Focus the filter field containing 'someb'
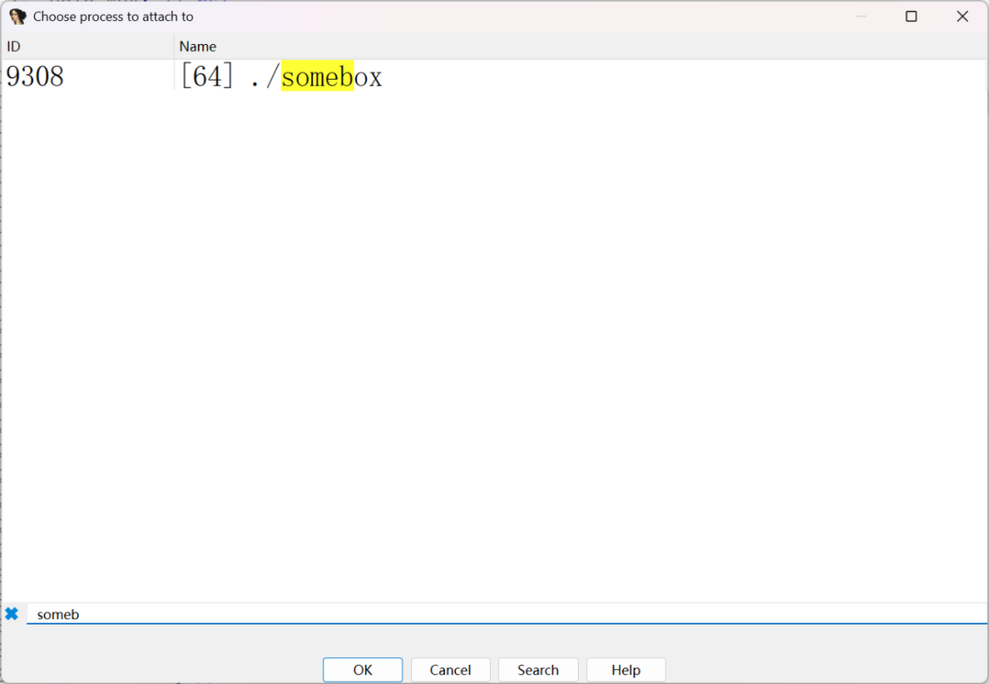 (506, 614)
